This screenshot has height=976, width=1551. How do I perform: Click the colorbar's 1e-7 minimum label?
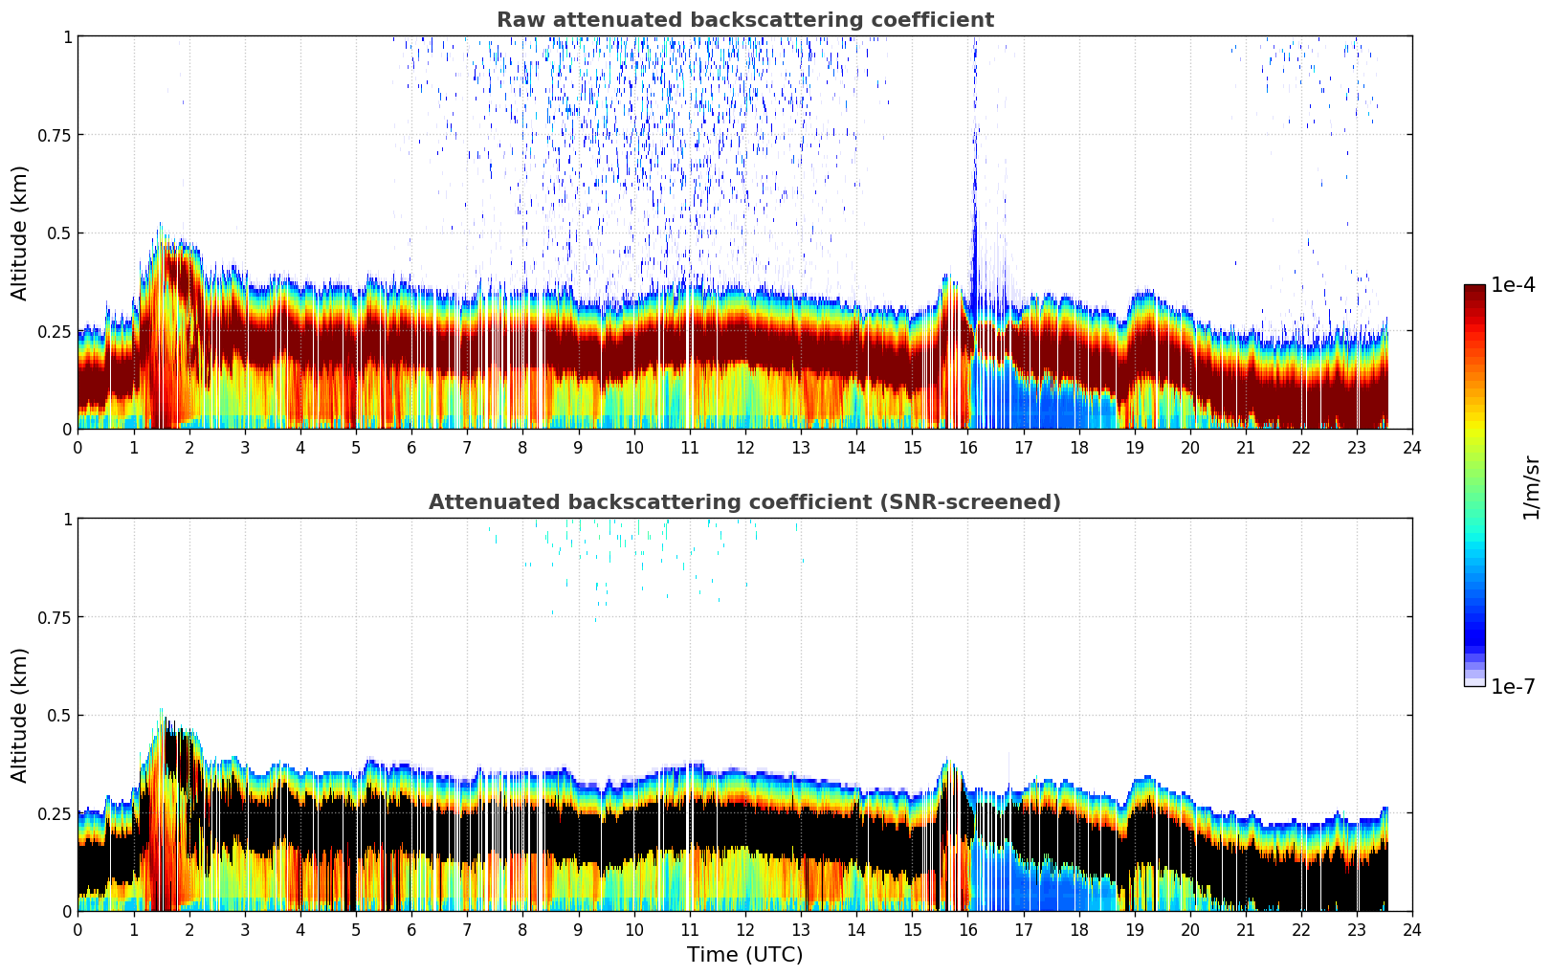(x=1512, y=686)
